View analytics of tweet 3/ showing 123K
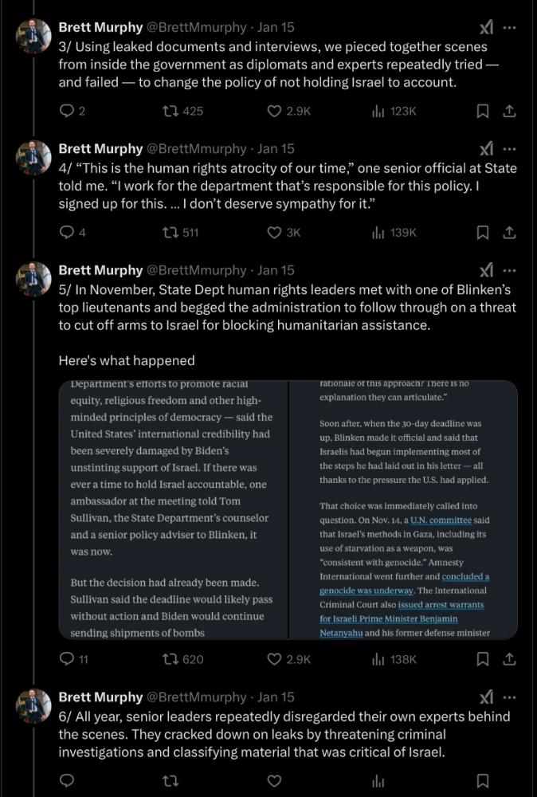 [378, 112]
